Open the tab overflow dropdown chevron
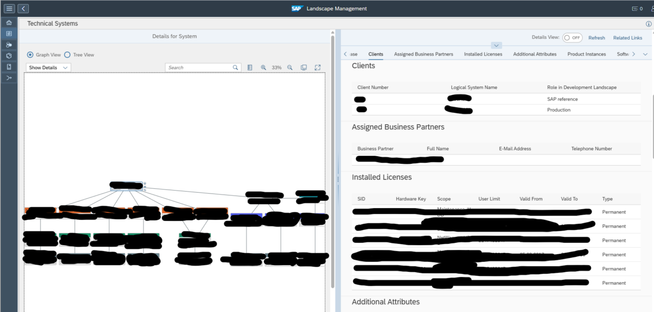Image resolution: width=654 pixels, height=312 pixels. [645, 54]
